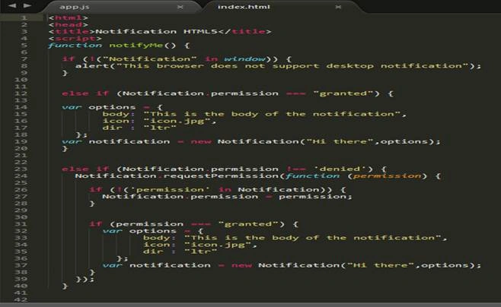Viewport: 501px width, 307px height.
Task: Click the 'dir' key on line 35
Action: coord(153,252)
